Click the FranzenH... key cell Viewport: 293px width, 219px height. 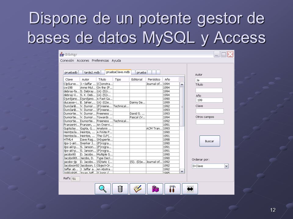tap(72, 125)
